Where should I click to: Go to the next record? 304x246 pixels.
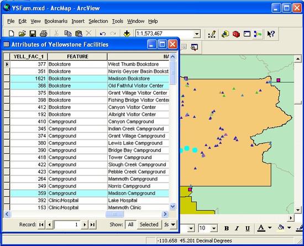[85, 224]
